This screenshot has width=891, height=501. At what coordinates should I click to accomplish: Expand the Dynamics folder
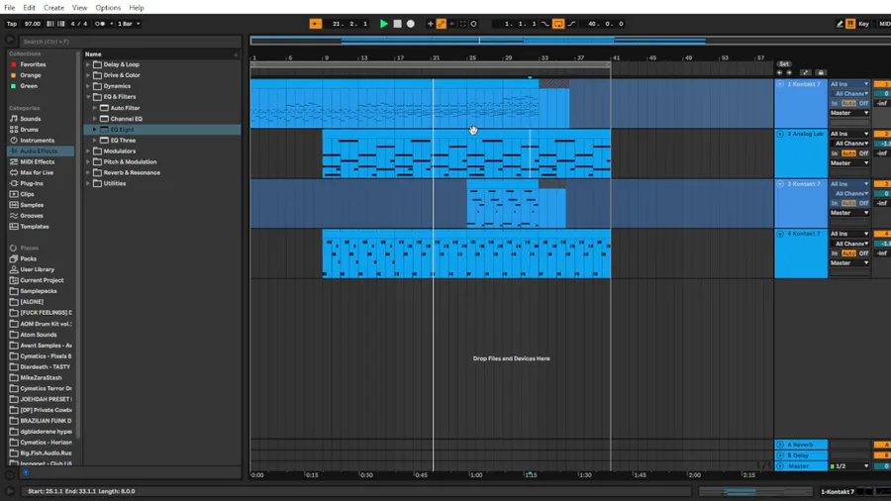pyautogui.click(x=88, y=86)
